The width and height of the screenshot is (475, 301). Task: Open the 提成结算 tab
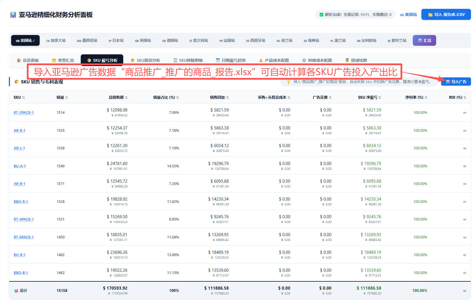point(356,60)
